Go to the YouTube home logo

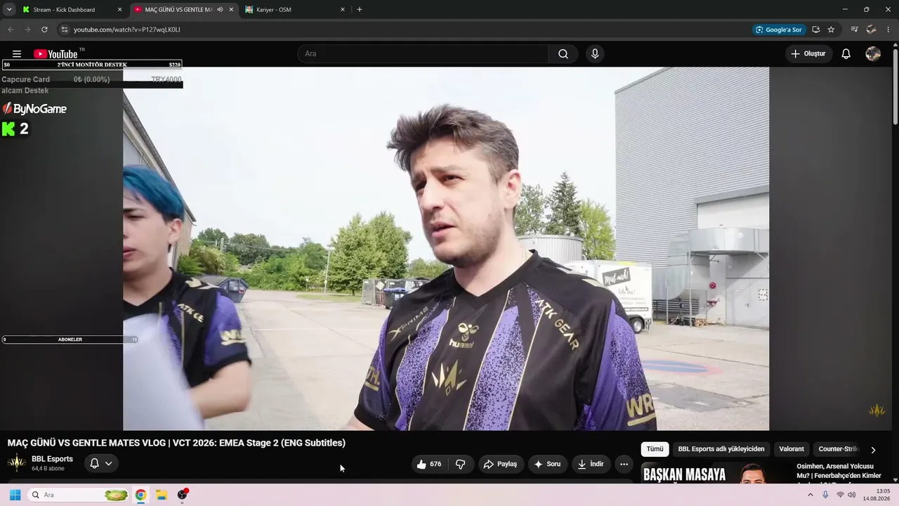55,54
